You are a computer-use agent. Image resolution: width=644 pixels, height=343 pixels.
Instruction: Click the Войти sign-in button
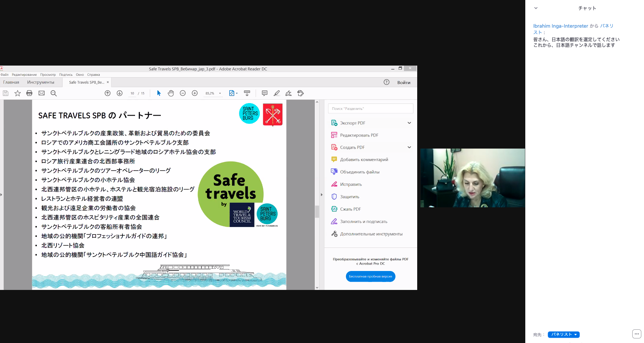404,83
